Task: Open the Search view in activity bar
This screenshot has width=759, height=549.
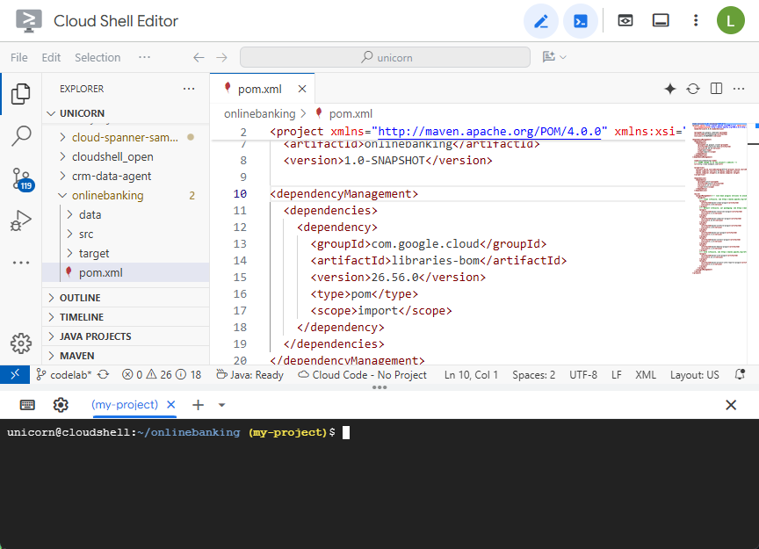Action: [x=21, y=136]
